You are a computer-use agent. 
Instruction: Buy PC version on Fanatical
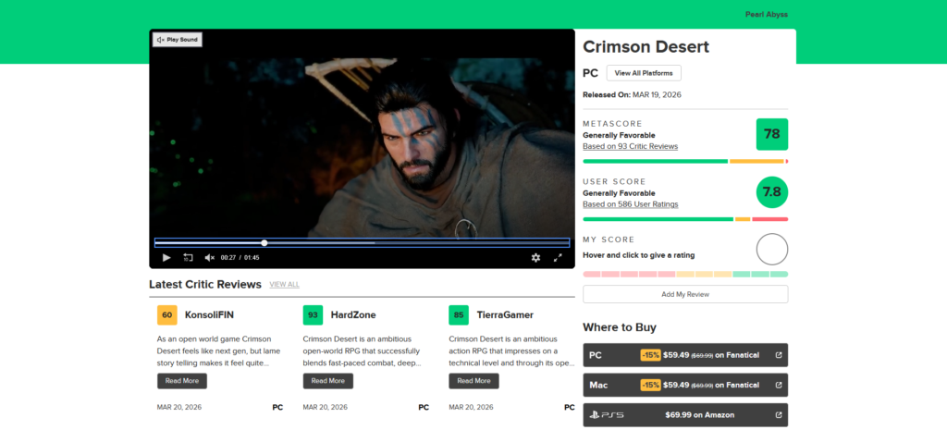click(x=685, y=355)
